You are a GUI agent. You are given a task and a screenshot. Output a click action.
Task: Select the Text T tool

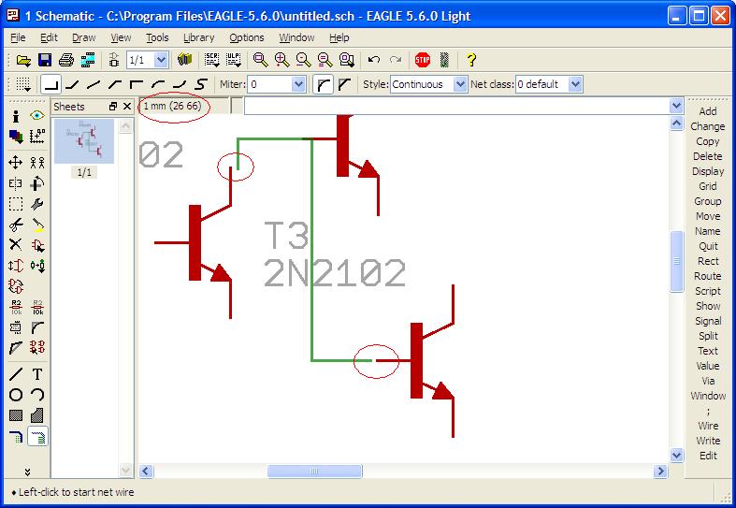(x=37, y=374)
